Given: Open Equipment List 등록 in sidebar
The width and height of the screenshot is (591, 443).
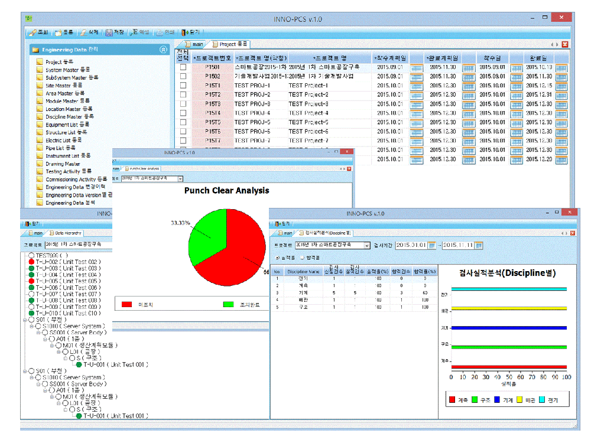Looking at the screenshot, I should (67, 125).
